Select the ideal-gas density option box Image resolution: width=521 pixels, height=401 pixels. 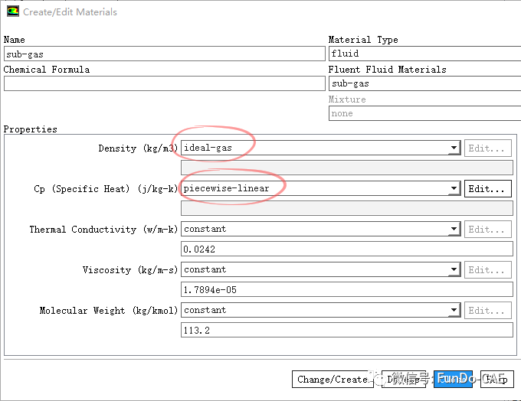(x=314, y=148)
